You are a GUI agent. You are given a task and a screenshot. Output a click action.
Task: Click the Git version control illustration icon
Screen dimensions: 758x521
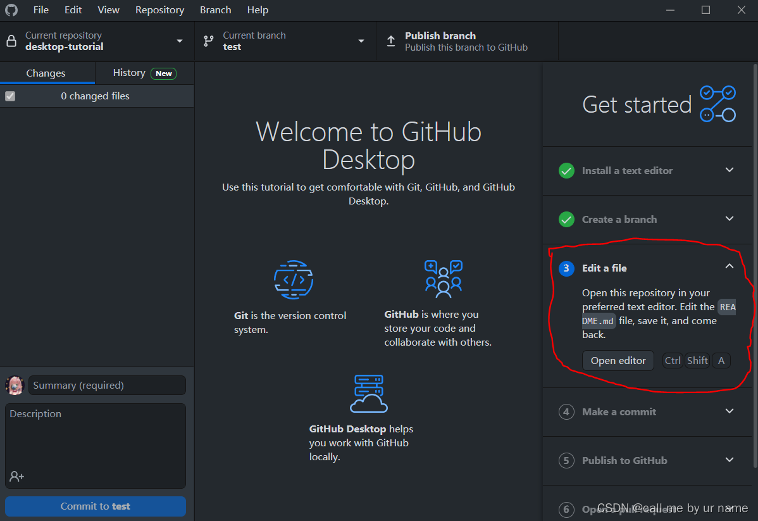pos(294,279)
